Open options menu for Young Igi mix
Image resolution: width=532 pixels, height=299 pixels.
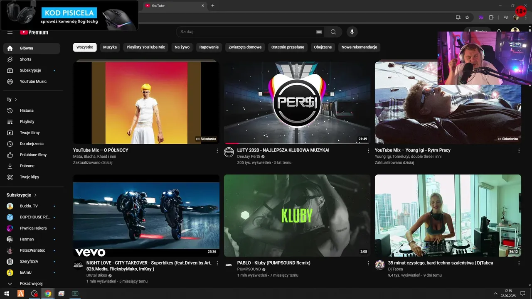tap(519, 151)
